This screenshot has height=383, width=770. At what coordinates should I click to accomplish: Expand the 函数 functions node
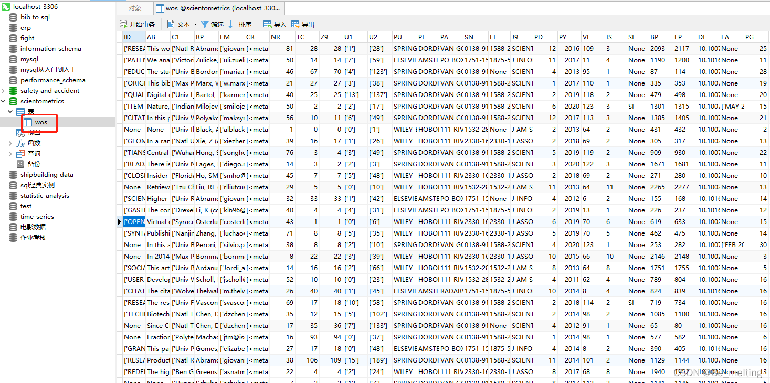click(x=11, y=143)
